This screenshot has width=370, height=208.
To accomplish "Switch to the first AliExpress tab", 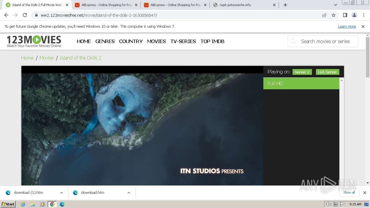I will click(x=106, y=5).
